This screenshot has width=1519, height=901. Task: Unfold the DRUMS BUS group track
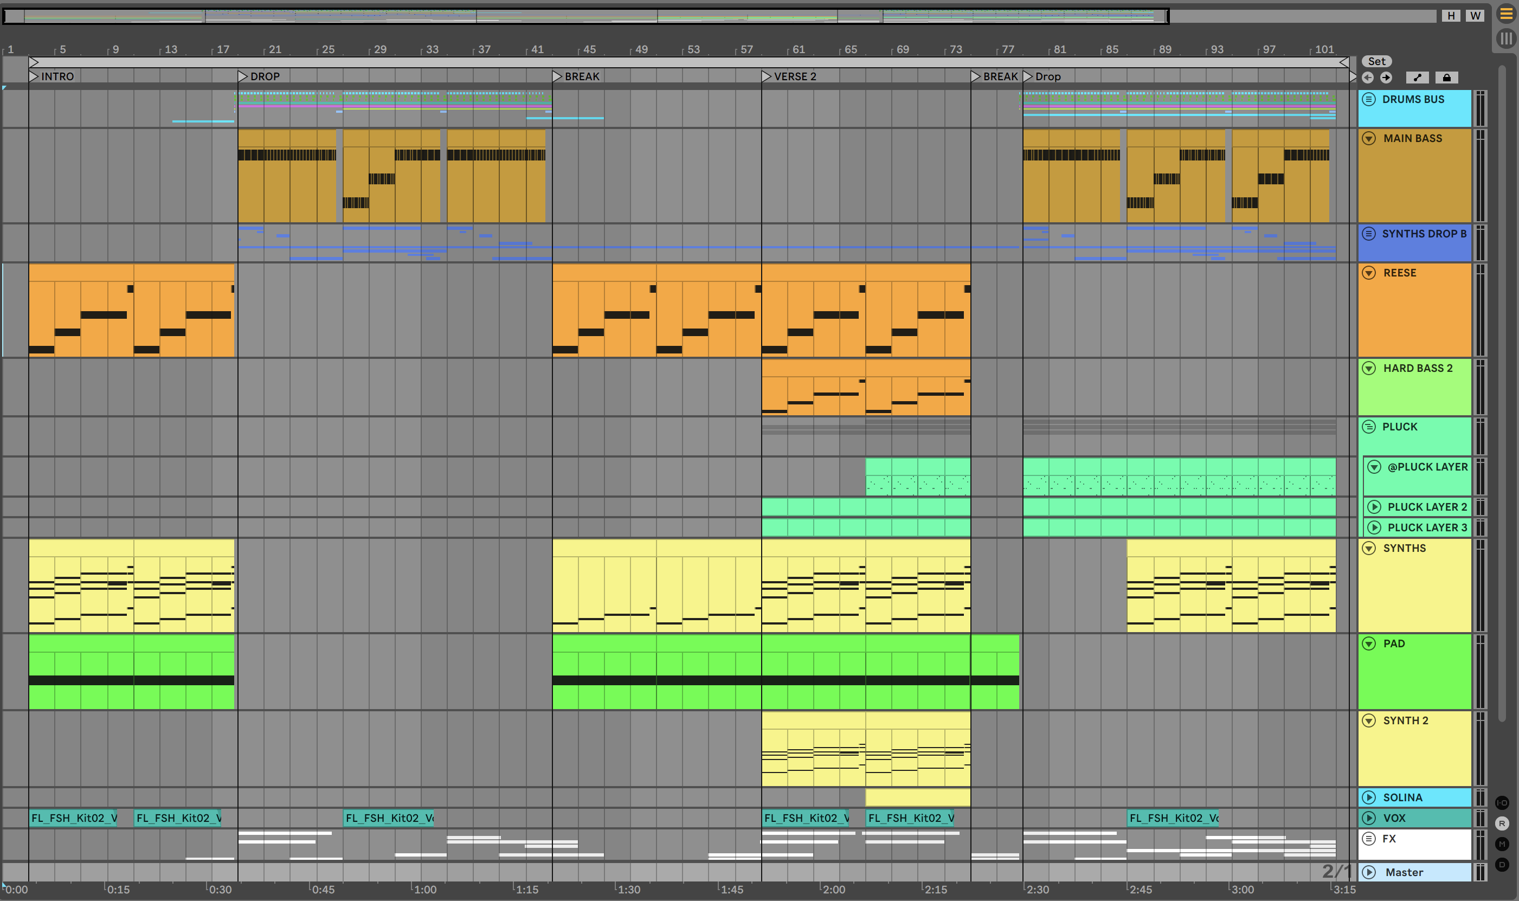[1368, 99]
